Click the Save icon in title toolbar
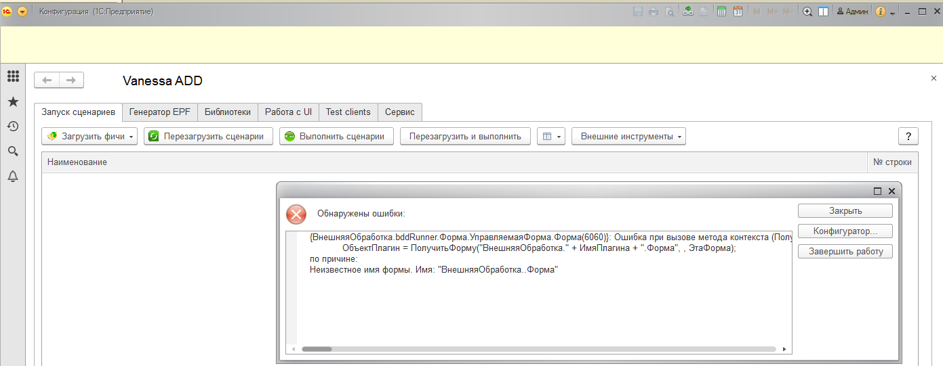This screenshot has height=366, width=943. coord(637,12)
